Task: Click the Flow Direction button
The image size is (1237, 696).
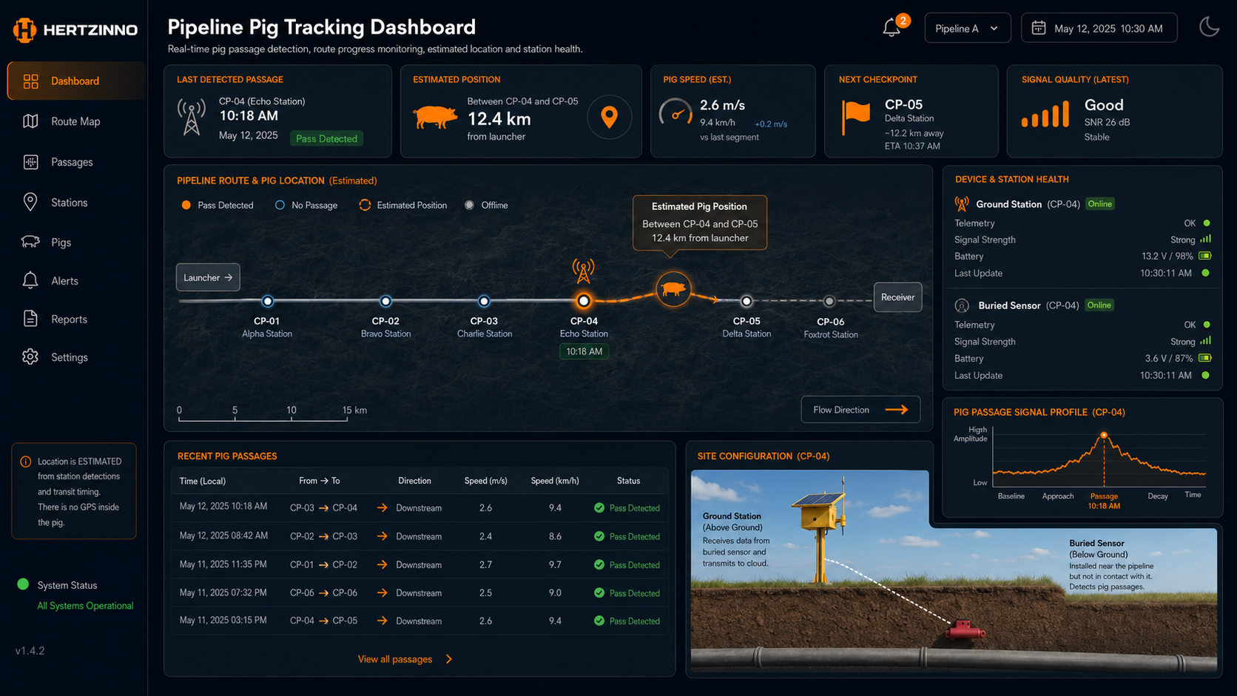Action: (x=860, y=410)
